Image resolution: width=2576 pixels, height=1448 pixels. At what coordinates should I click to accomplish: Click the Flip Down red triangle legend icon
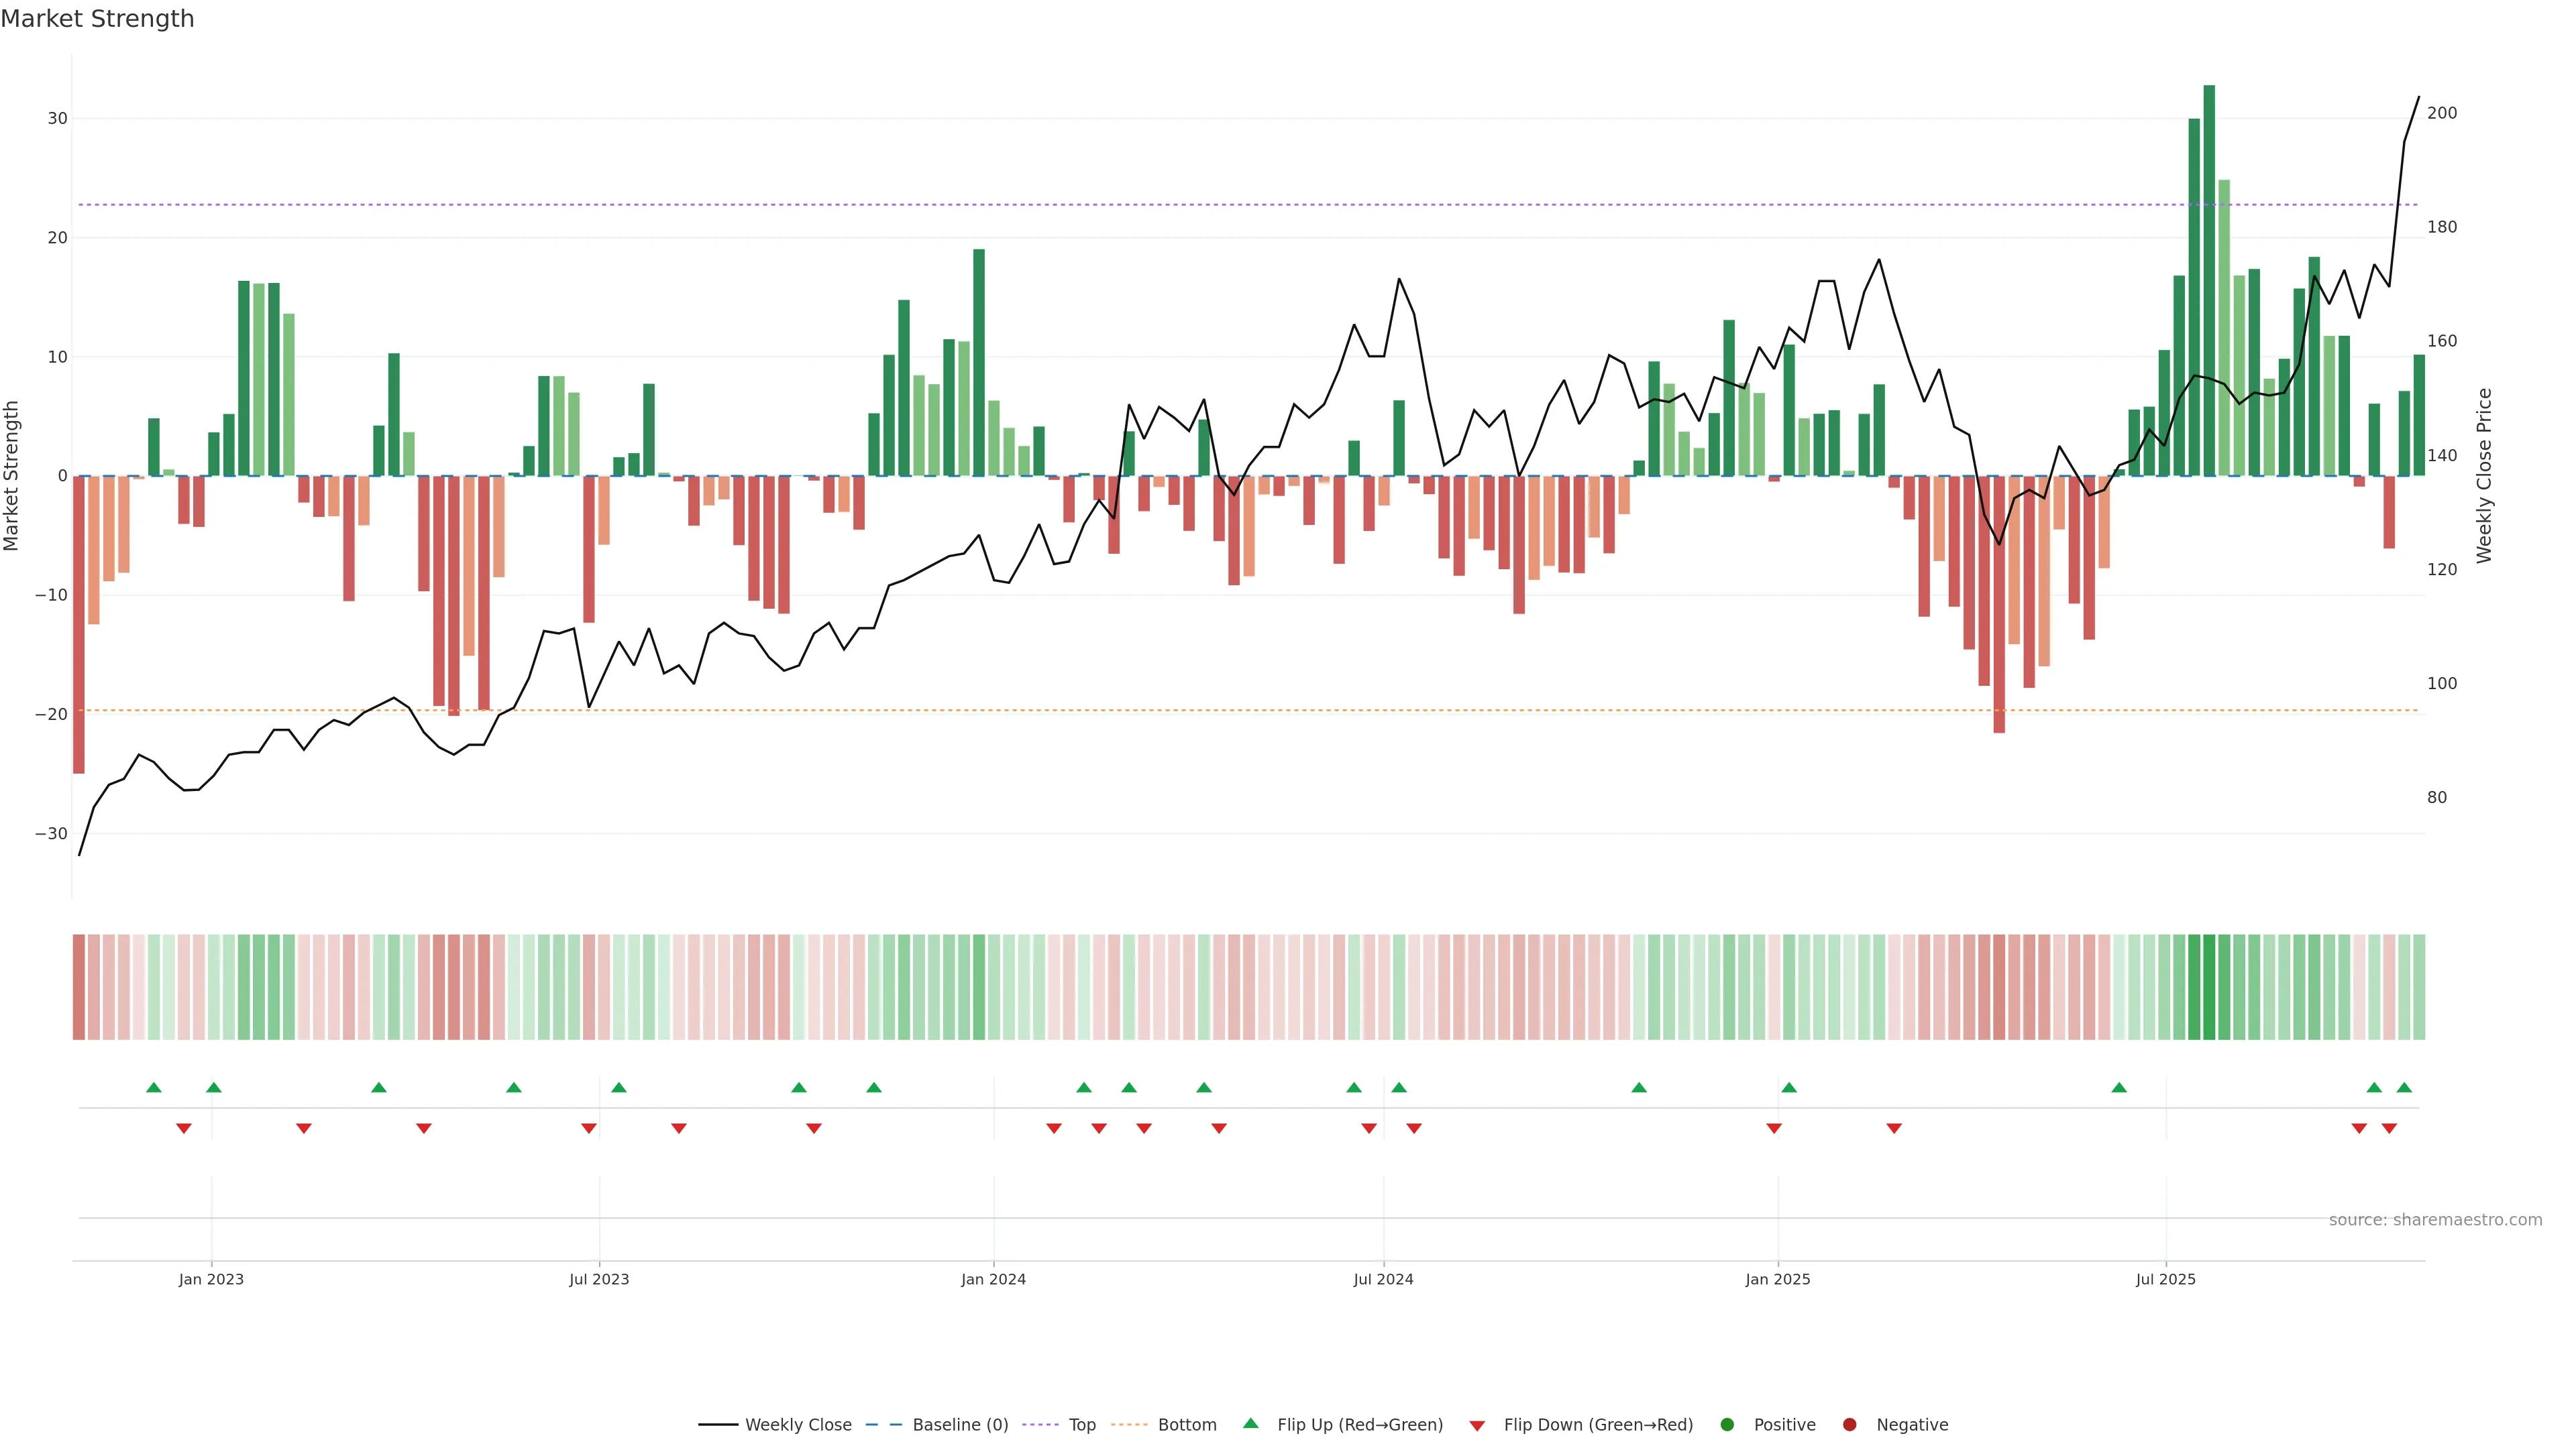click(x=1477, y=1425)
